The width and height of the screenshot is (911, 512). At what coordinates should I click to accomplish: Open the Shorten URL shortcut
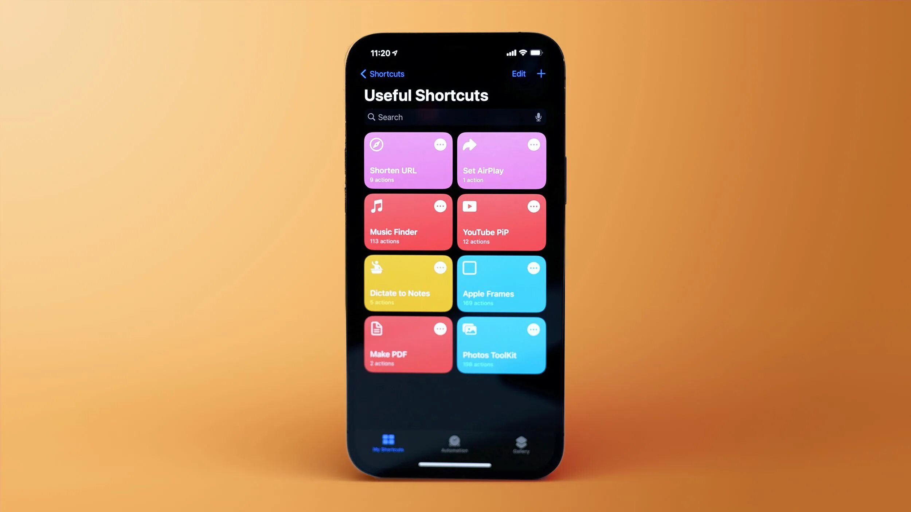pos(407,159)
